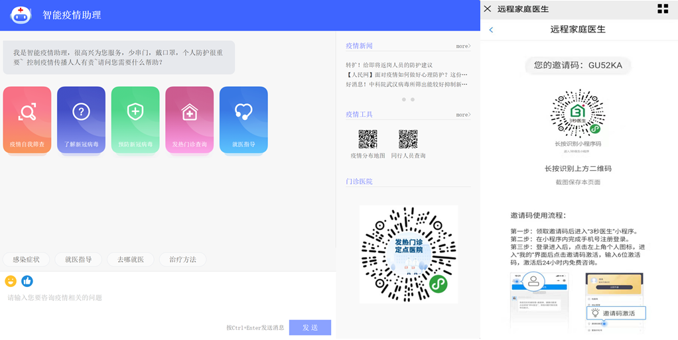Click the 邀请码激活 callout in tutorial image

pos(616,313)
